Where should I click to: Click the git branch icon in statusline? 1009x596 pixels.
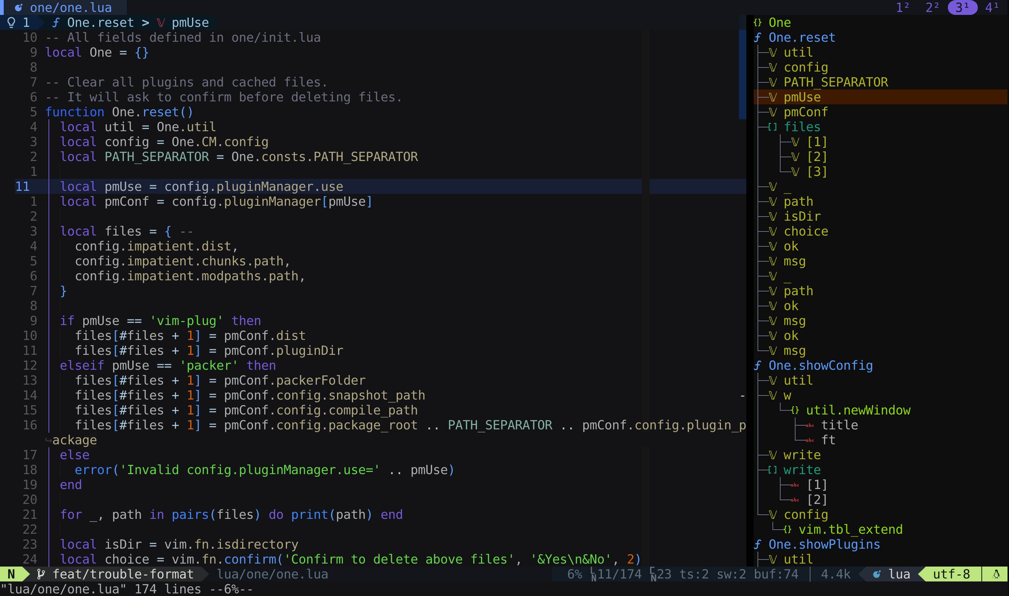coord(41,574)
